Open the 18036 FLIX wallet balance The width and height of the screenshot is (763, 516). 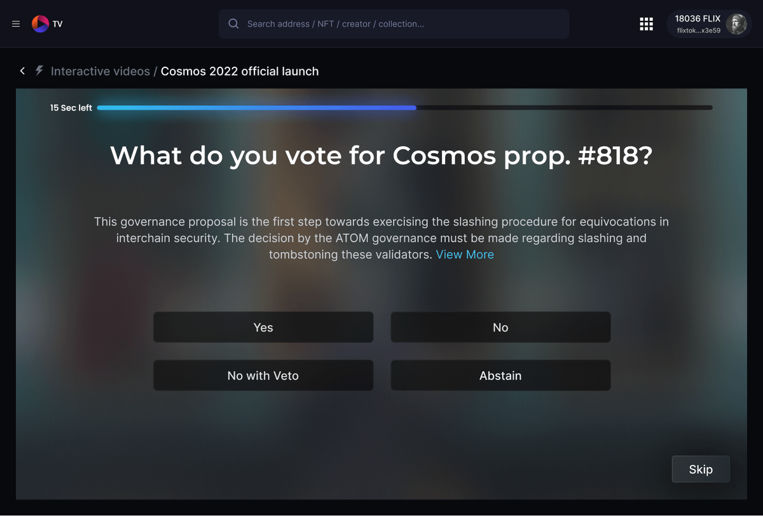(x=698, y=19)
